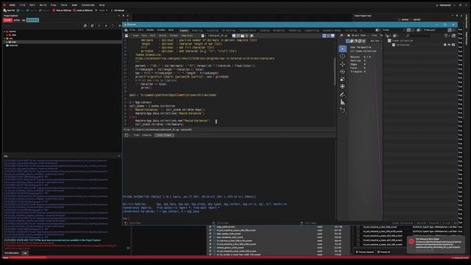
Task: Click the first Project Explorer toolbar icon
Action: click(x=85, y=26)
